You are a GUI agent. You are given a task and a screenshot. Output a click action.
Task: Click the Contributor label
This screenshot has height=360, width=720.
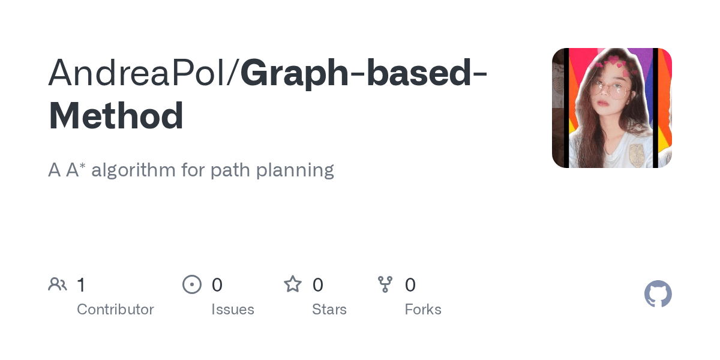[x=115, y=310]
